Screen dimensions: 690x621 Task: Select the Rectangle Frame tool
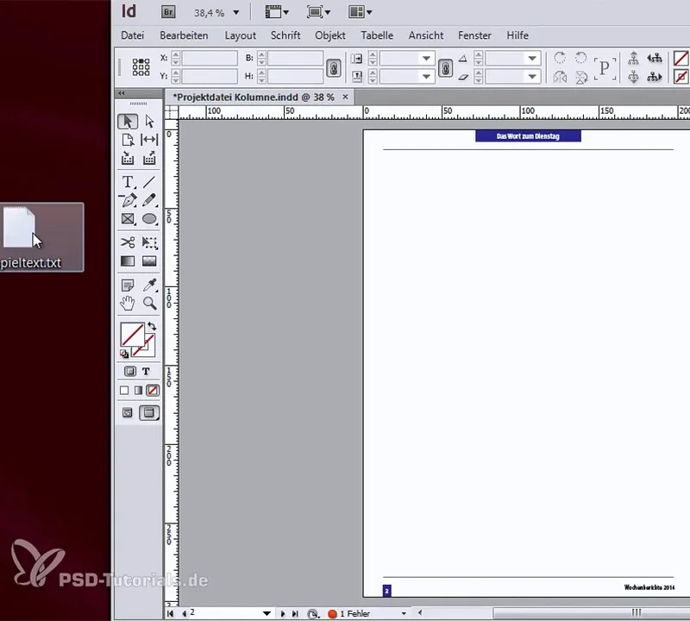pyautogui.click(x=128, y=219)
